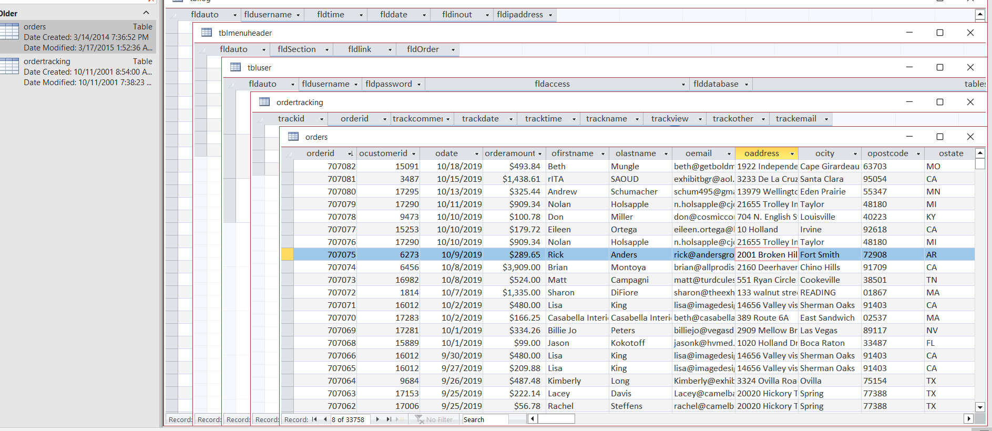Viewport: 992px width, 431px height.
Task: Open the orderamount column dropdown arrow
Action: [x=540, y=153]
